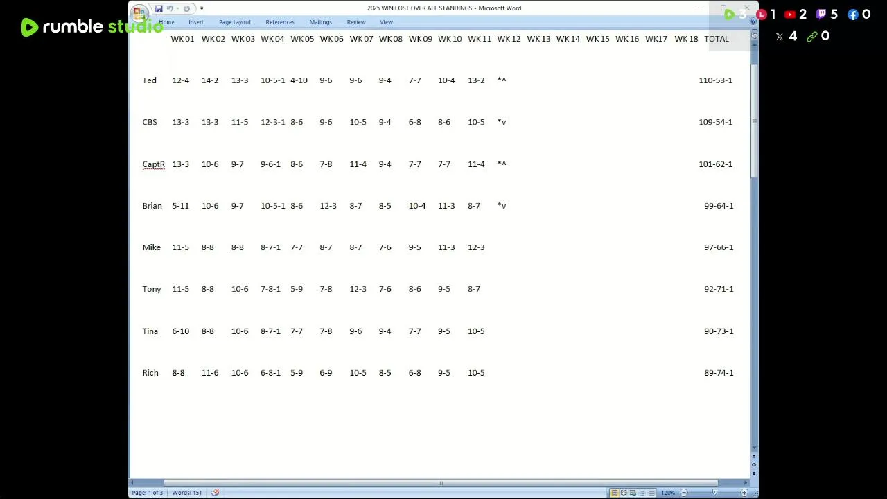
Task: Click the Zoom Out minus button
Action: pos(684,493)
